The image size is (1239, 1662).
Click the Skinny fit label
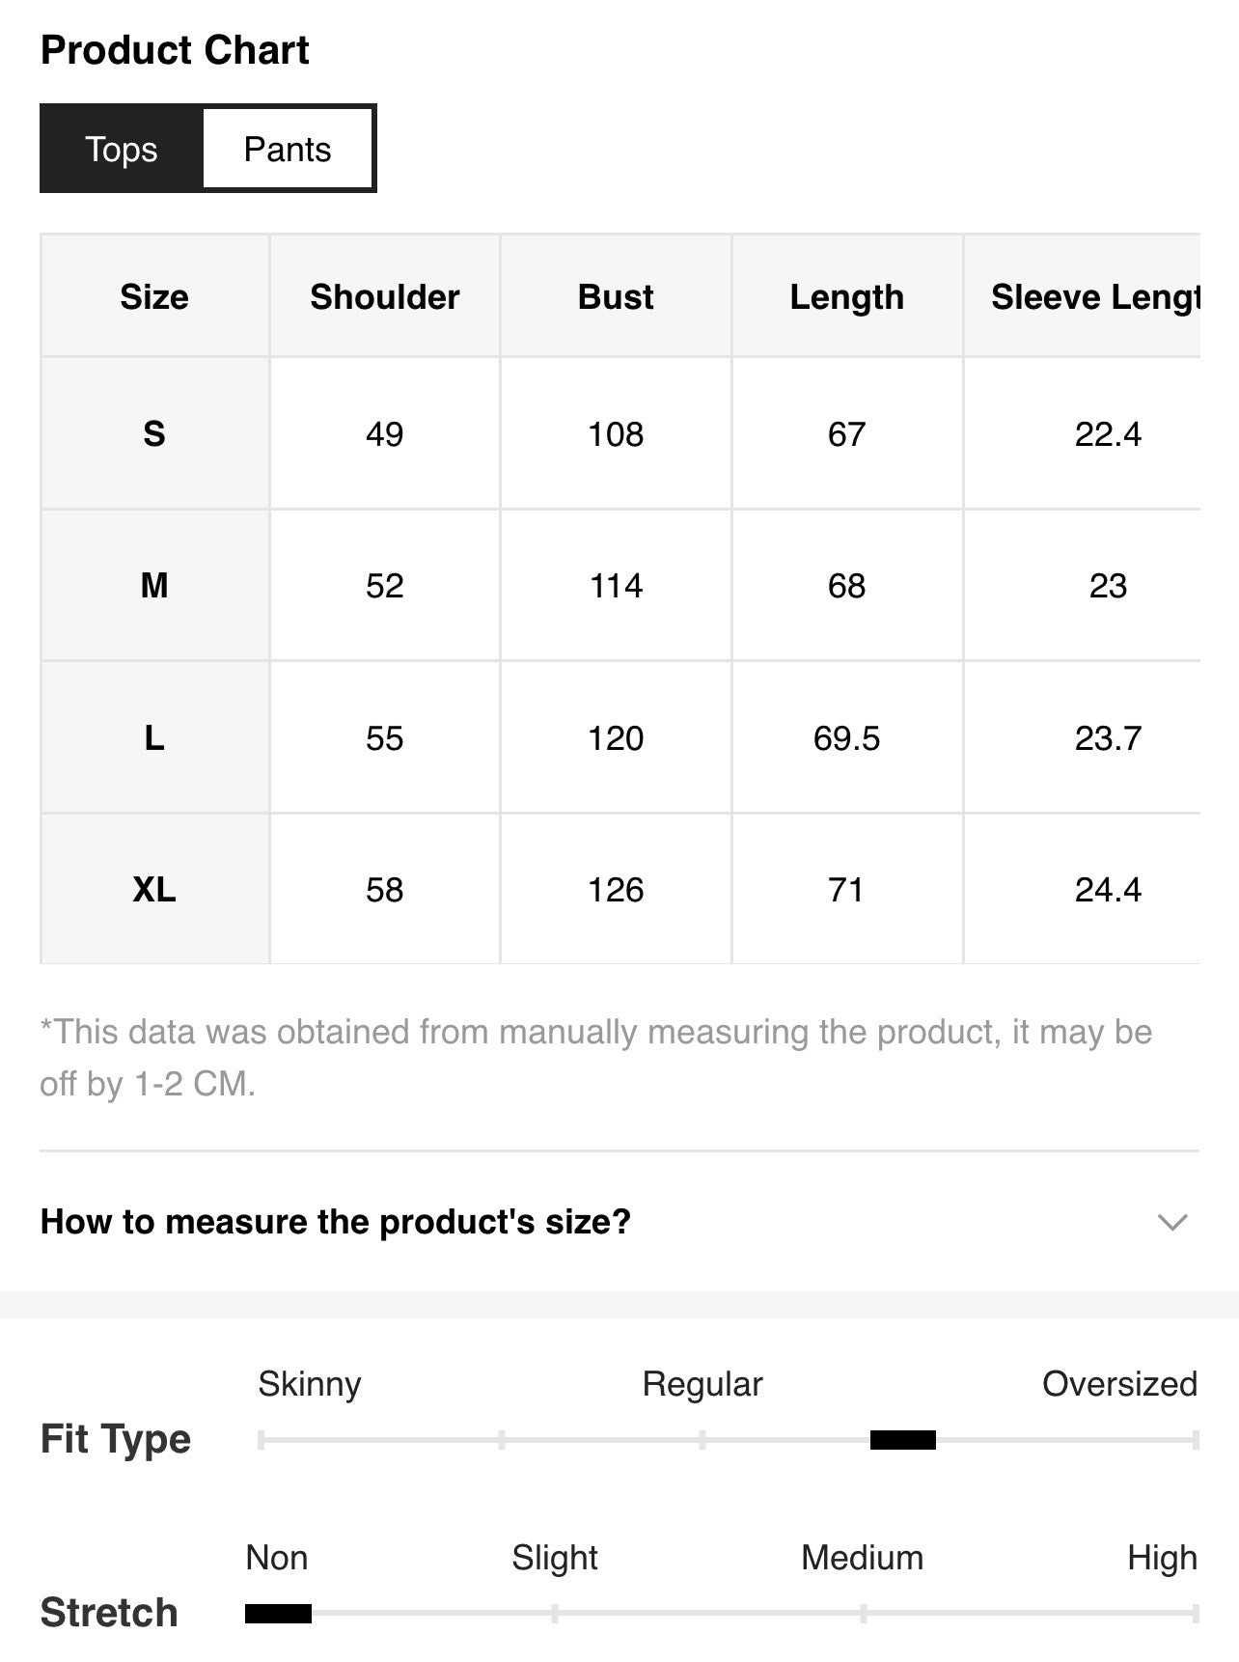[310, 1384]
